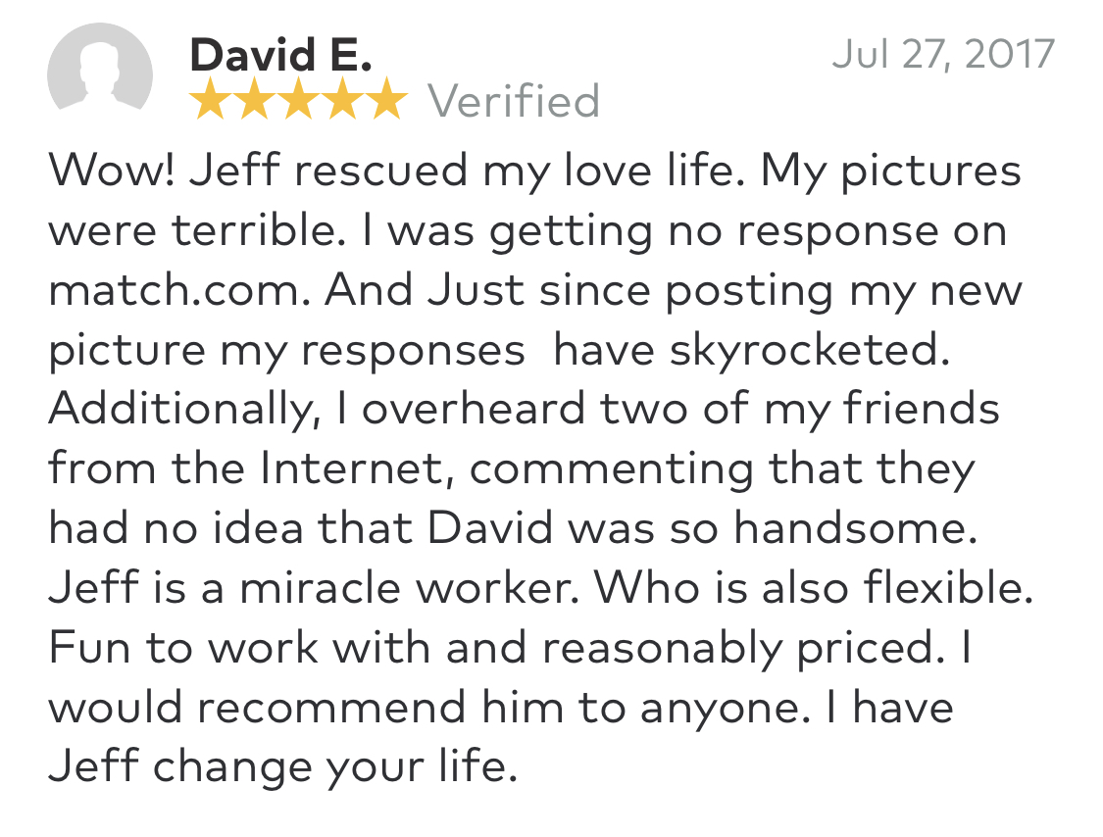Click the word flexible in the review
This screenshot has height=837, width=1103.
tap(942, 588)
